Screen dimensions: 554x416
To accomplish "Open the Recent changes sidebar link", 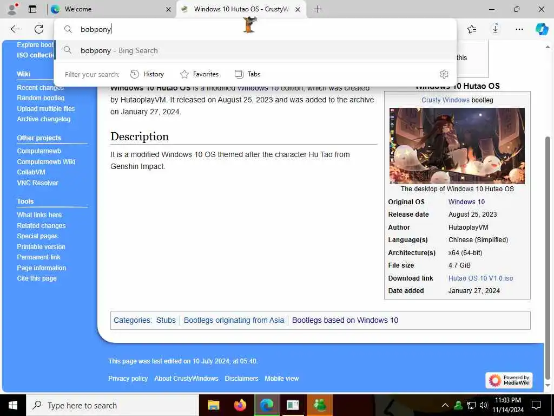I will point(40,88).
